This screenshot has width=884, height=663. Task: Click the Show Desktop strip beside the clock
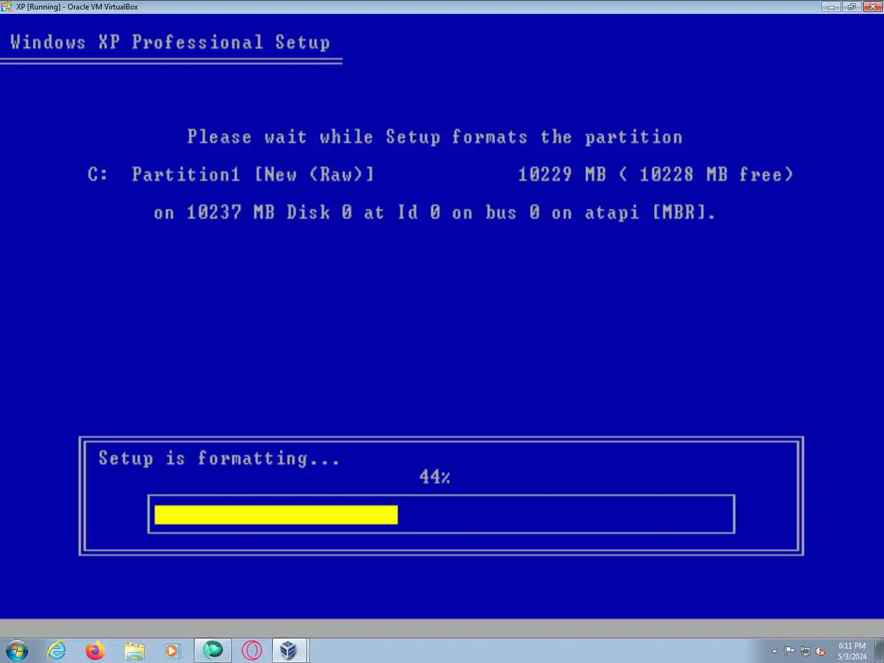(879, 650)
